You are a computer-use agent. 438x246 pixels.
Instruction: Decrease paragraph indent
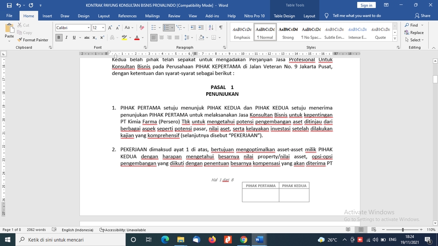[193, 27]
